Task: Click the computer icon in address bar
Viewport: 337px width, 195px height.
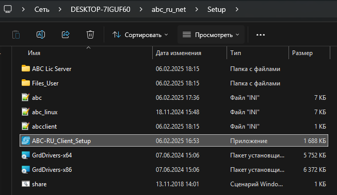Action: point(8,9)
